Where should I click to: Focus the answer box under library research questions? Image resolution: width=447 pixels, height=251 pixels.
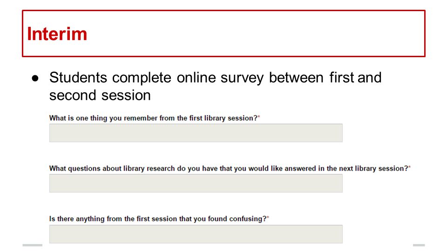pos(196,183)
